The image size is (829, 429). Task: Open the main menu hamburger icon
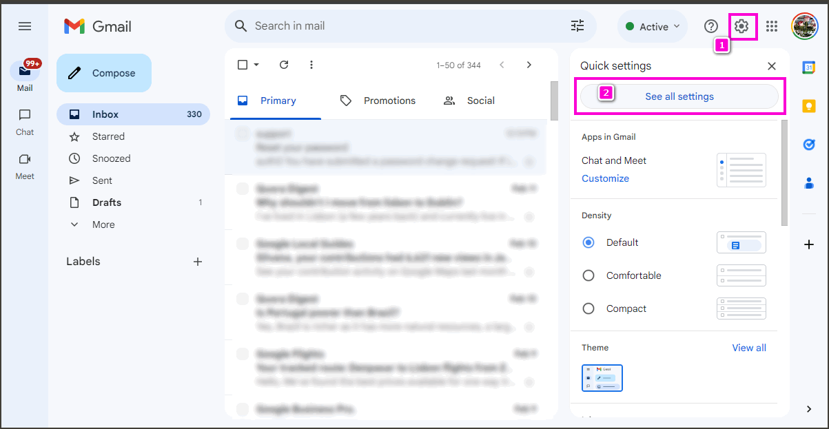click(x=25, y=26)
